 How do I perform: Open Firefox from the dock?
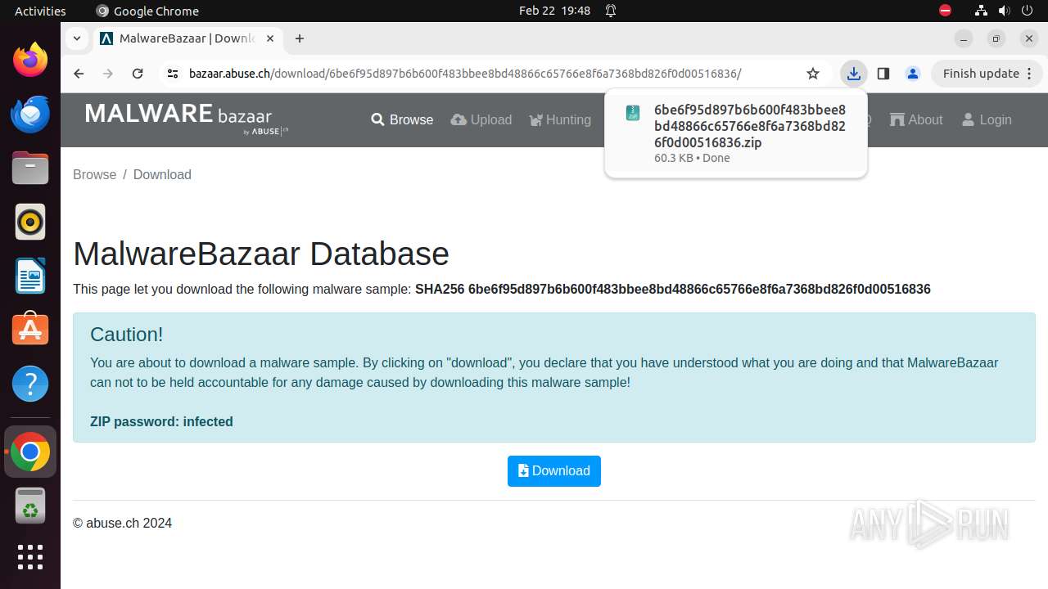pyautogui.click(x=30, y=61)
